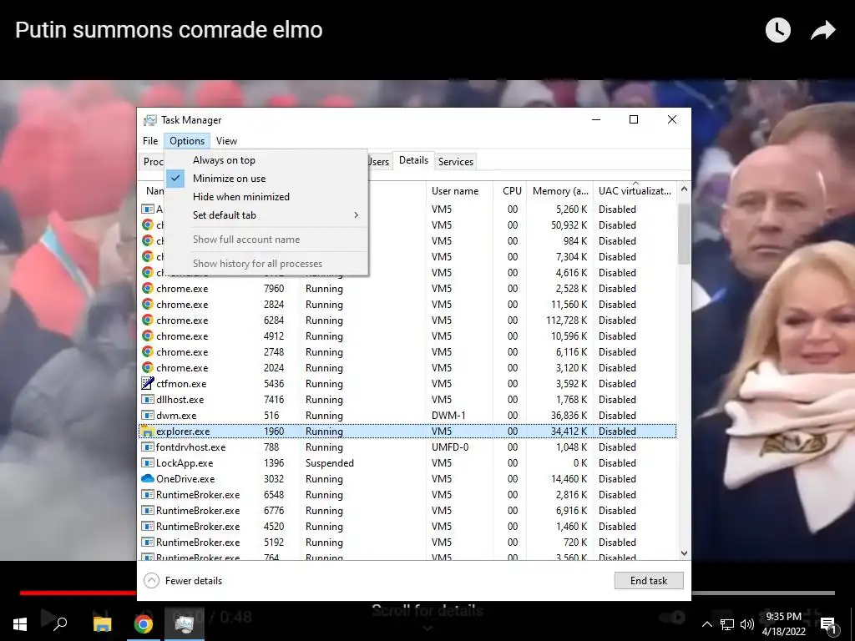Click the explorer.exe folder icon
The image size is (855, 641).
(147, 432)
